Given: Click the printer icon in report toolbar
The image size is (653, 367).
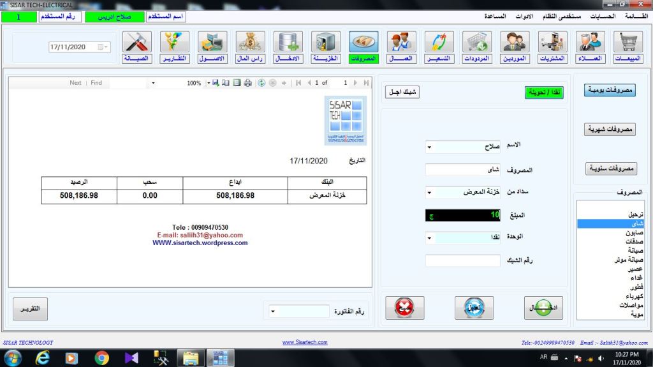Looking at the screenshot, I should pyautogui.click(x=247, y=83).
